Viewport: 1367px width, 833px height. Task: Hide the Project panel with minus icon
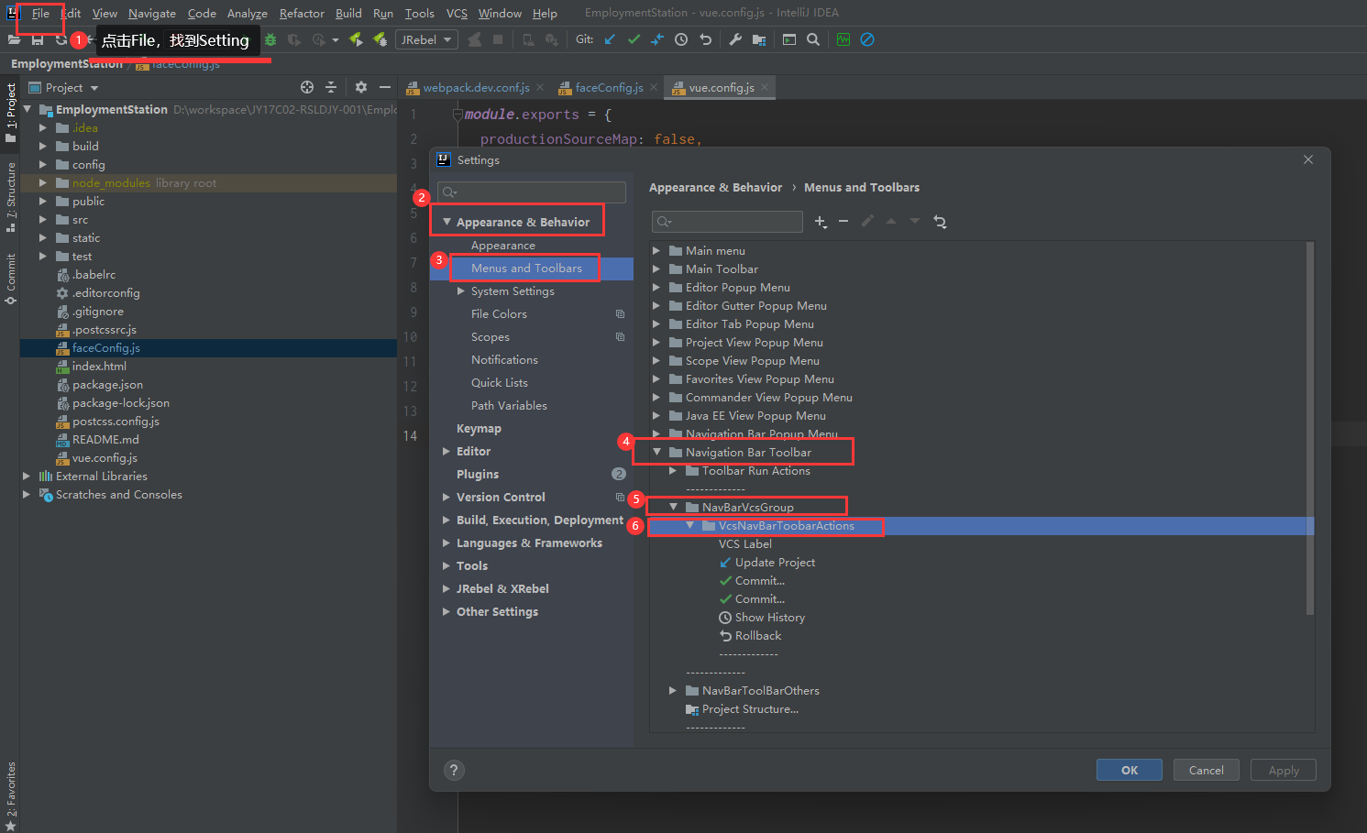click(x=385, y=87)
